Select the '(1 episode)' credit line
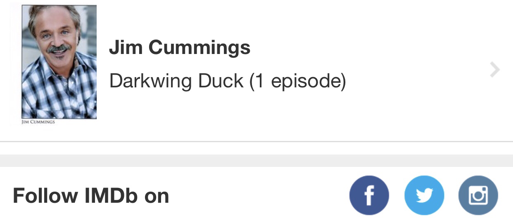 (x=297, y=81)
